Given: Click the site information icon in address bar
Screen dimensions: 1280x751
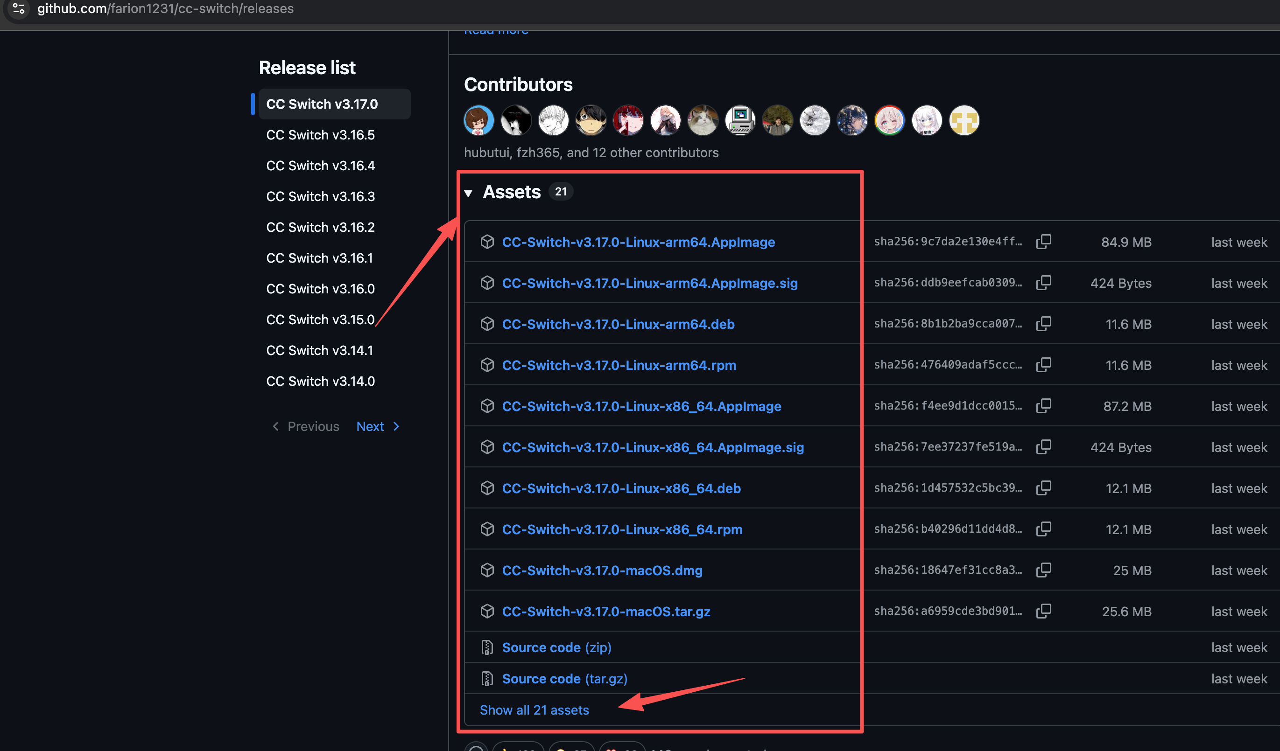Looking at the screenshot, I should 19,8.
